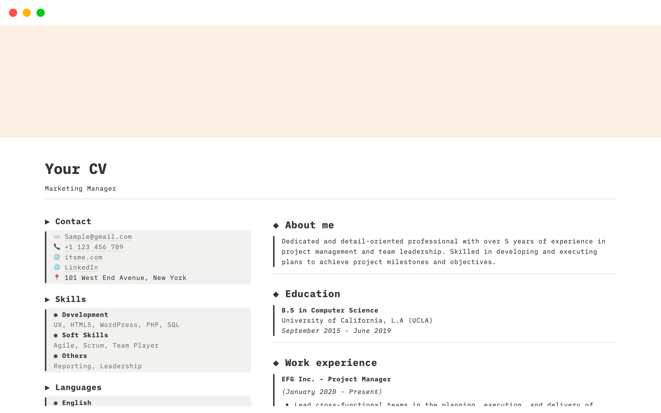
Task: Click the page title Your CV
Action: click(75, 169)
